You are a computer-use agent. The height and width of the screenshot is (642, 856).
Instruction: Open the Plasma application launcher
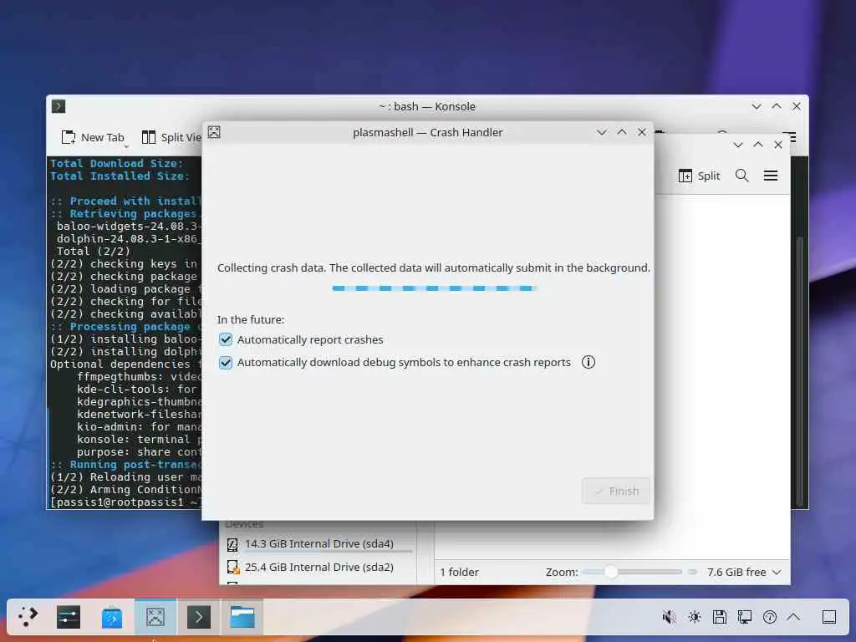coord(28,617)
